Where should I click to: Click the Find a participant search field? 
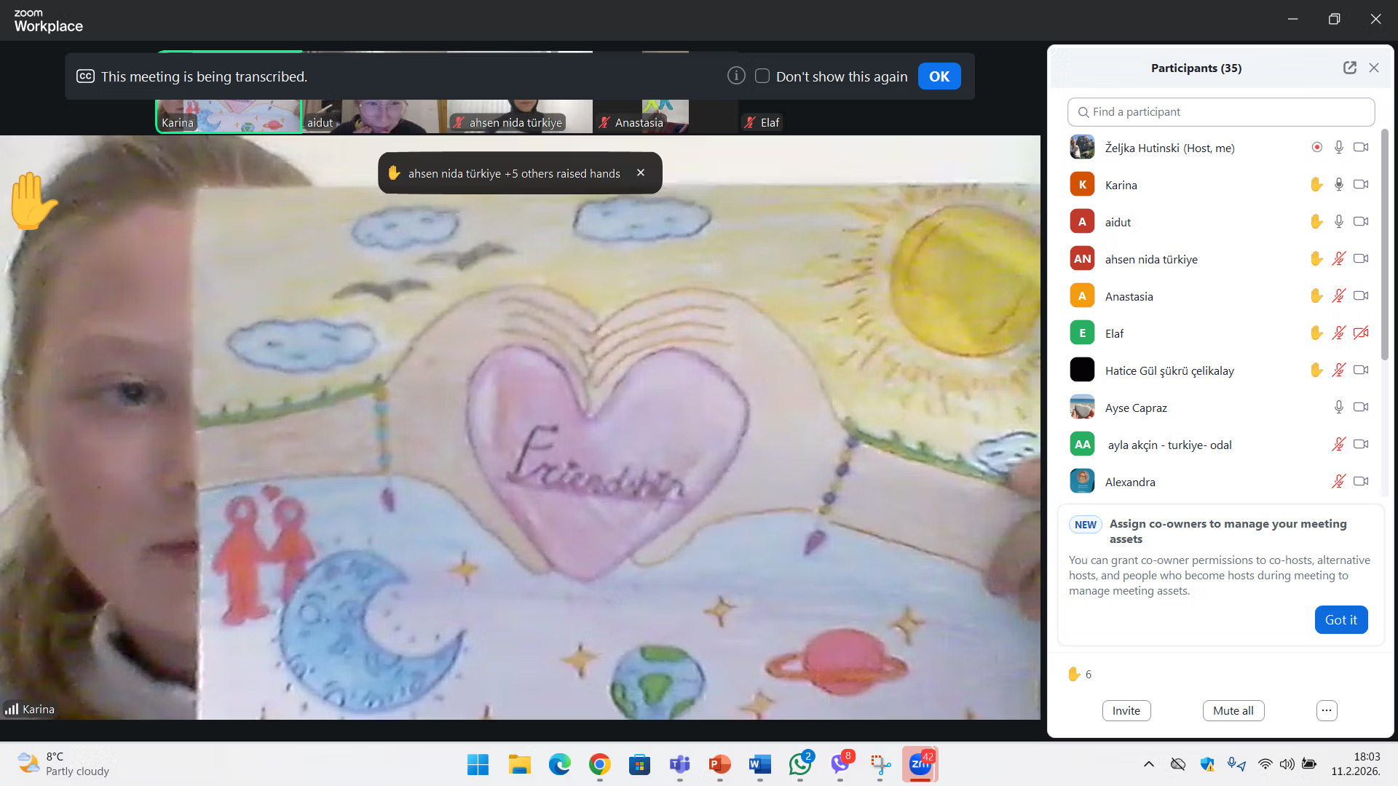point(1221,112)
